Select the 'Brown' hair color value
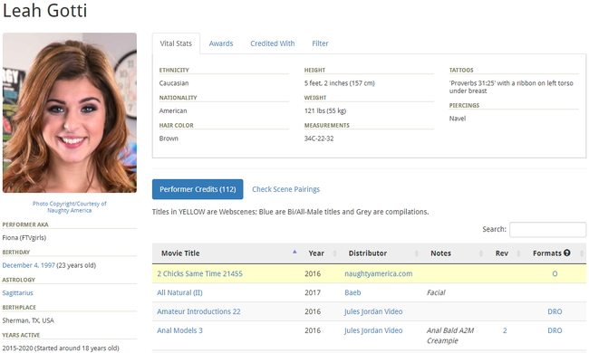This screenshot has width=589, height=353. point(169,138)
